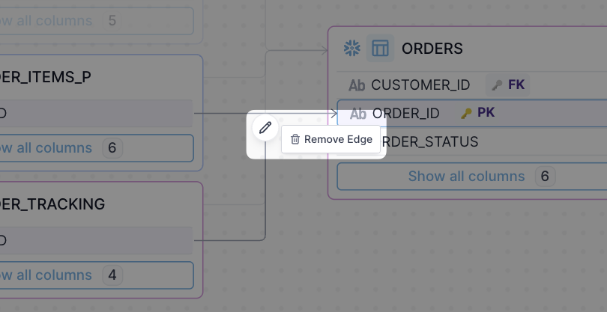Screen dimensions: 607x312
Task: Click the table icon next to ORDERS
Action: tap(380, 49)
